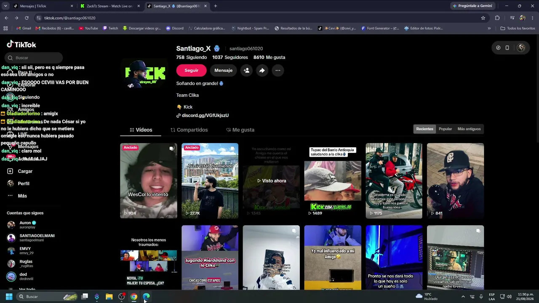Click the Chrome profile avatar in toolbar
Viewport: 539px width, 303px height.
pos(523,18)
